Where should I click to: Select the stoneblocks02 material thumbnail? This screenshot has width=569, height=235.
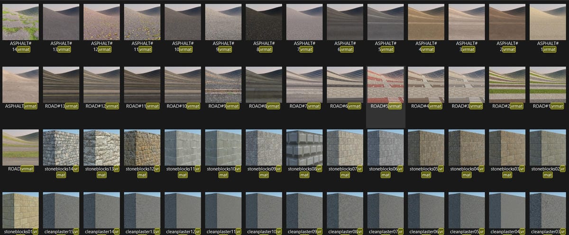547,148
